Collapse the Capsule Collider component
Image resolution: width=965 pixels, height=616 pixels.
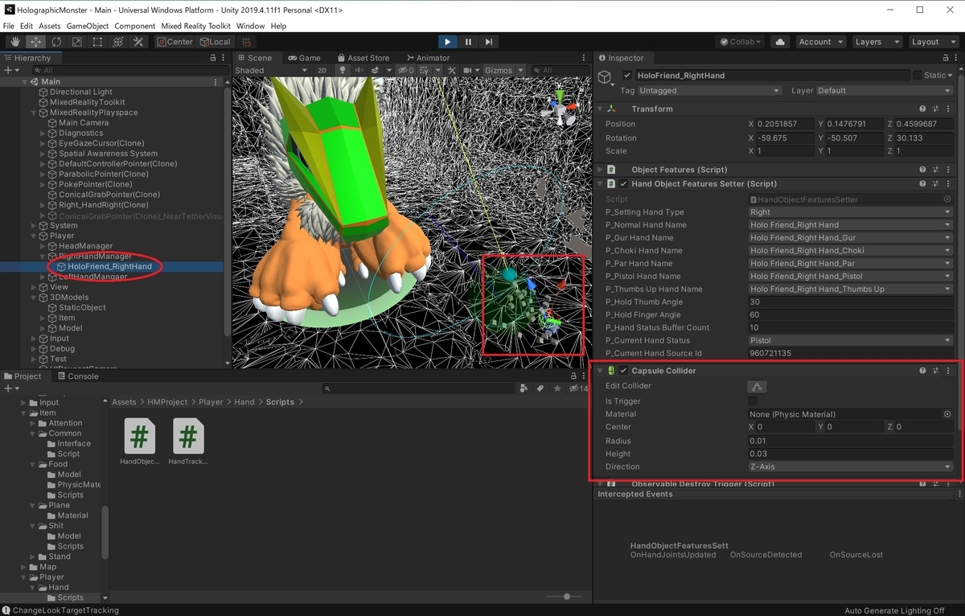pos(600,371)
